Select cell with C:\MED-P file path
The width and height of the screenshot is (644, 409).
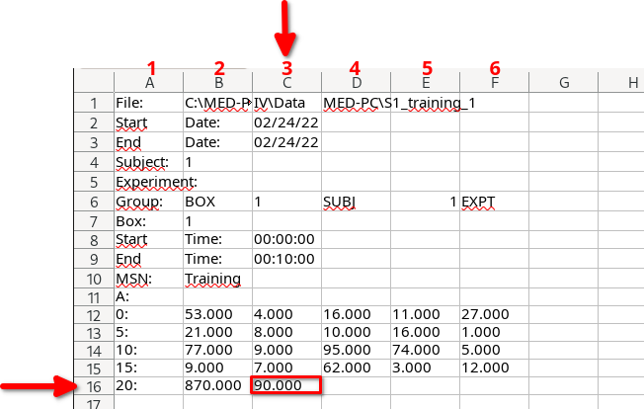pyautogui.click(x=217, y=103)
